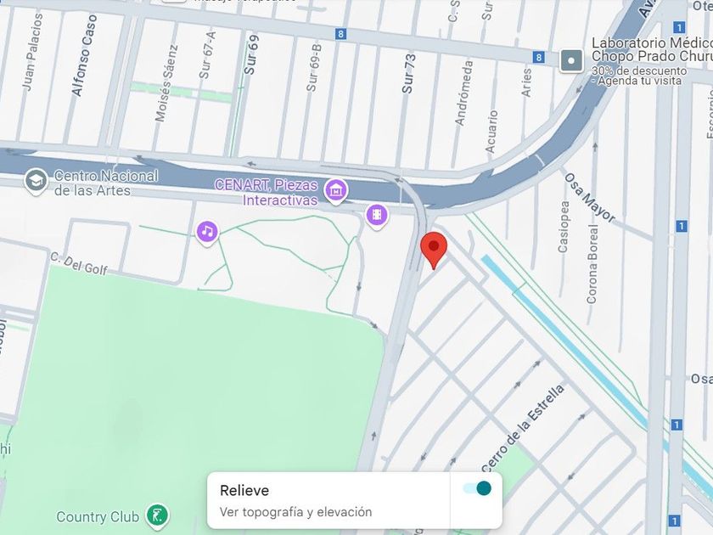
Task: Click the Relieve panel title
Action: (244, 491)
